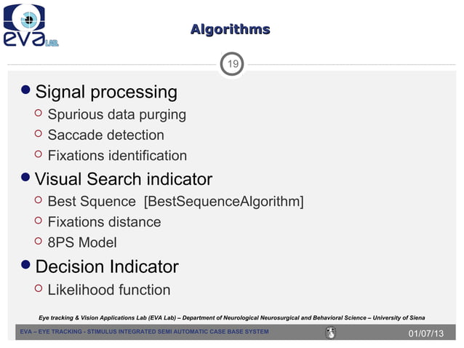Click the EVA Lab eye logo
This screenshot has height=348, width=464.
31,25
